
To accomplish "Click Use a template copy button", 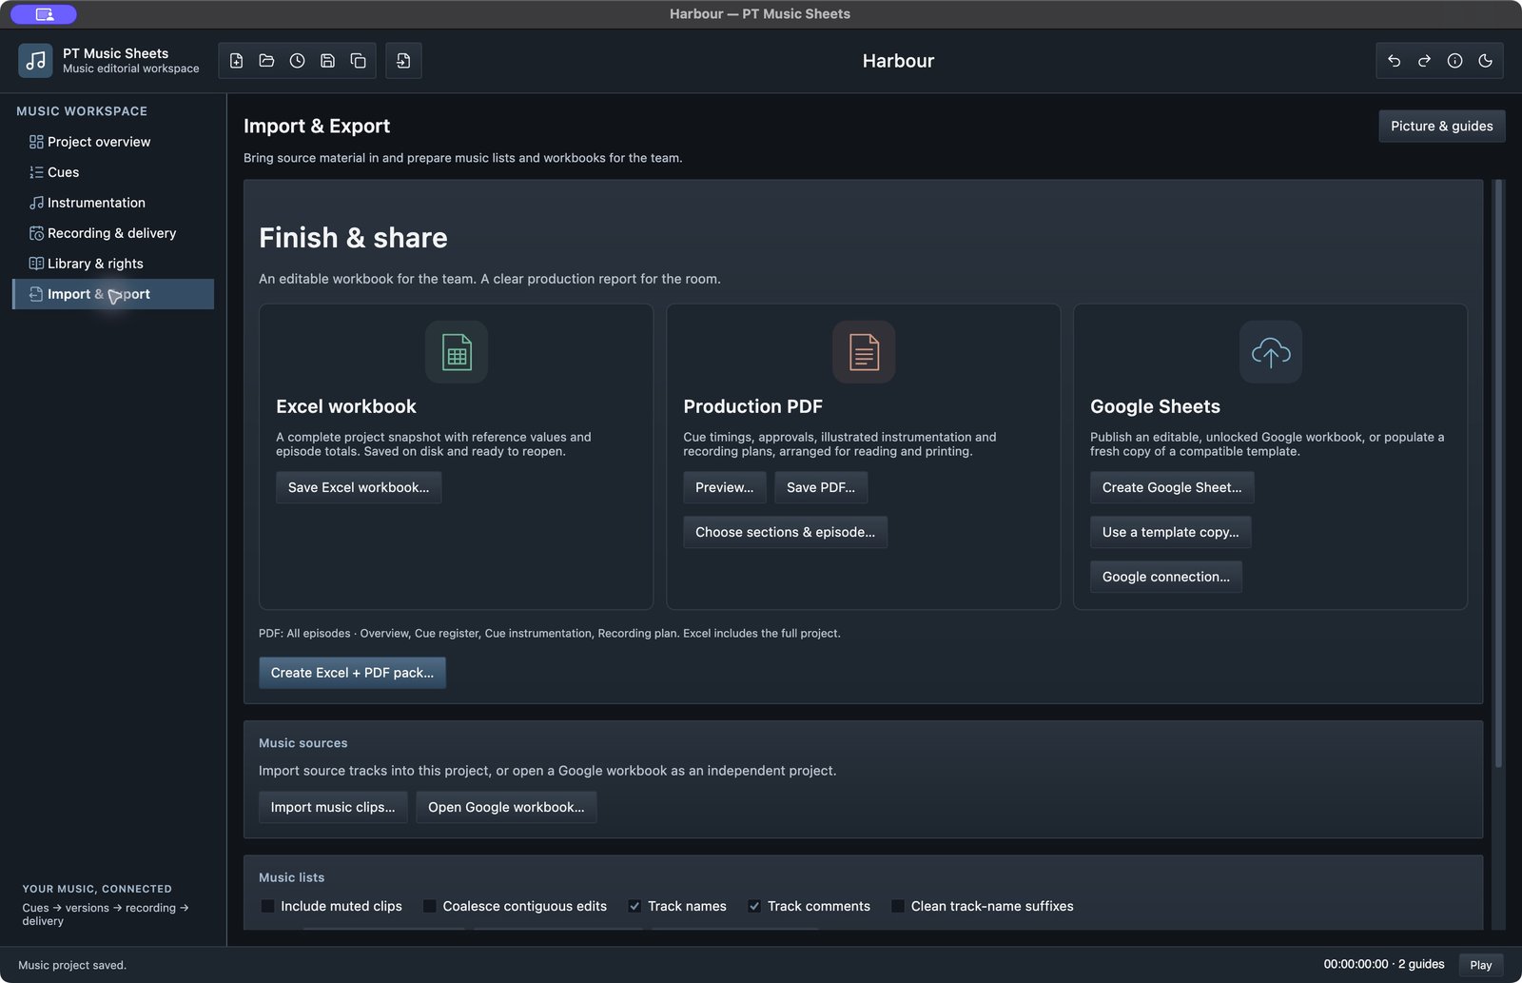I will (x=1171, y=532).
